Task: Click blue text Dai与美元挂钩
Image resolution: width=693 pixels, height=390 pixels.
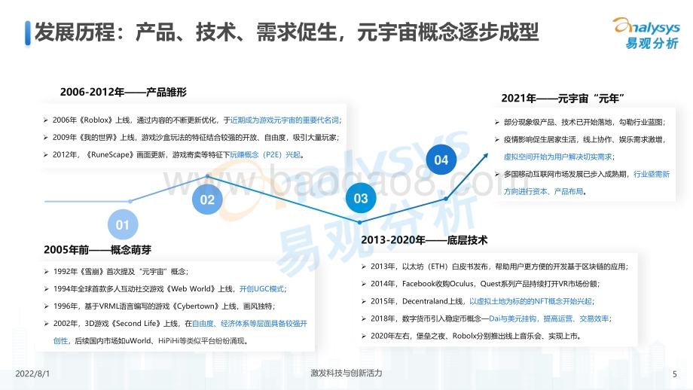Action: click(513, 318)
